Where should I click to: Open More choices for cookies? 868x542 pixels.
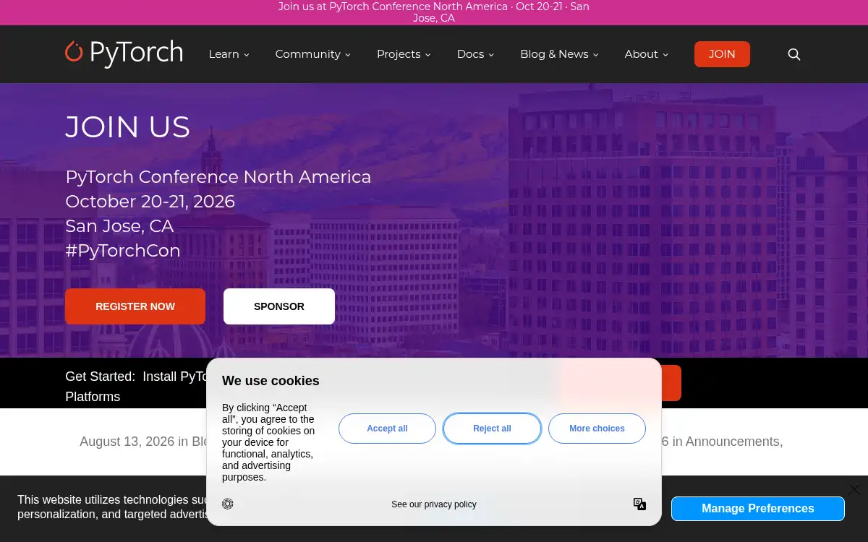coord(597,429)
